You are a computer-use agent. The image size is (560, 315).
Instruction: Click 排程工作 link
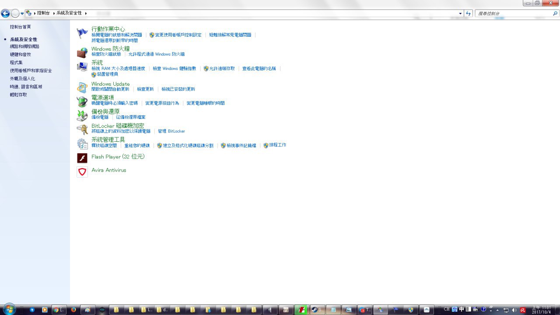tap(278, 145)
